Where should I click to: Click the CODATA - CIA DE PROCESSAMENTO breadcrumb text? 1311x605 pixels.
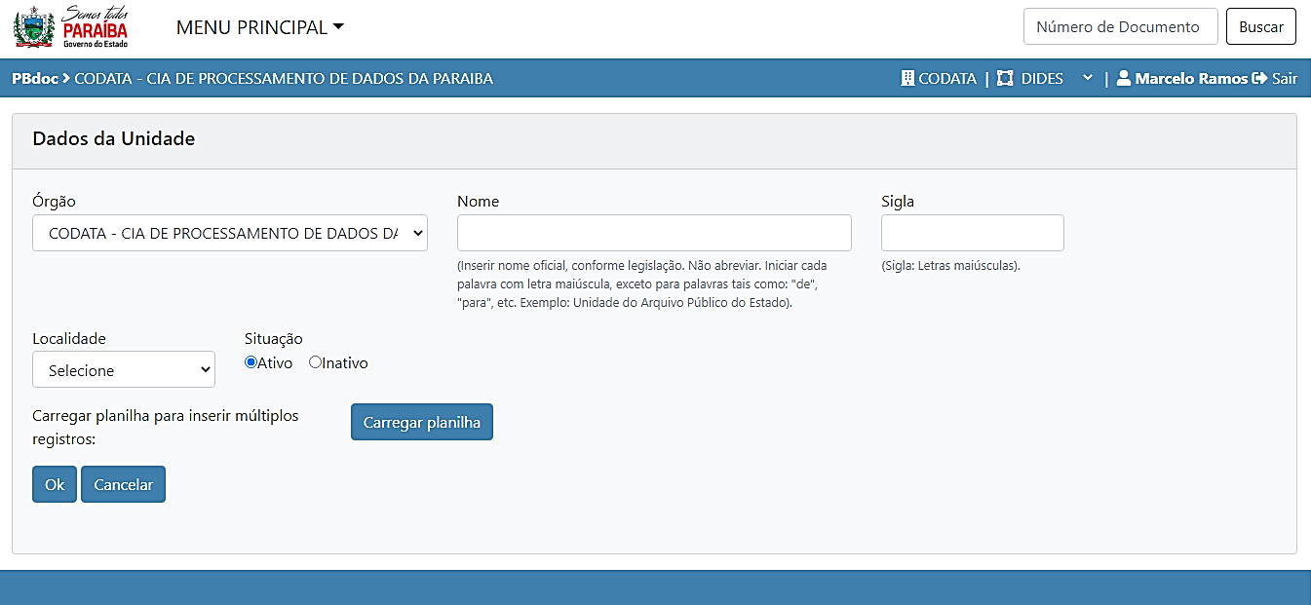[x=284, y=78]
